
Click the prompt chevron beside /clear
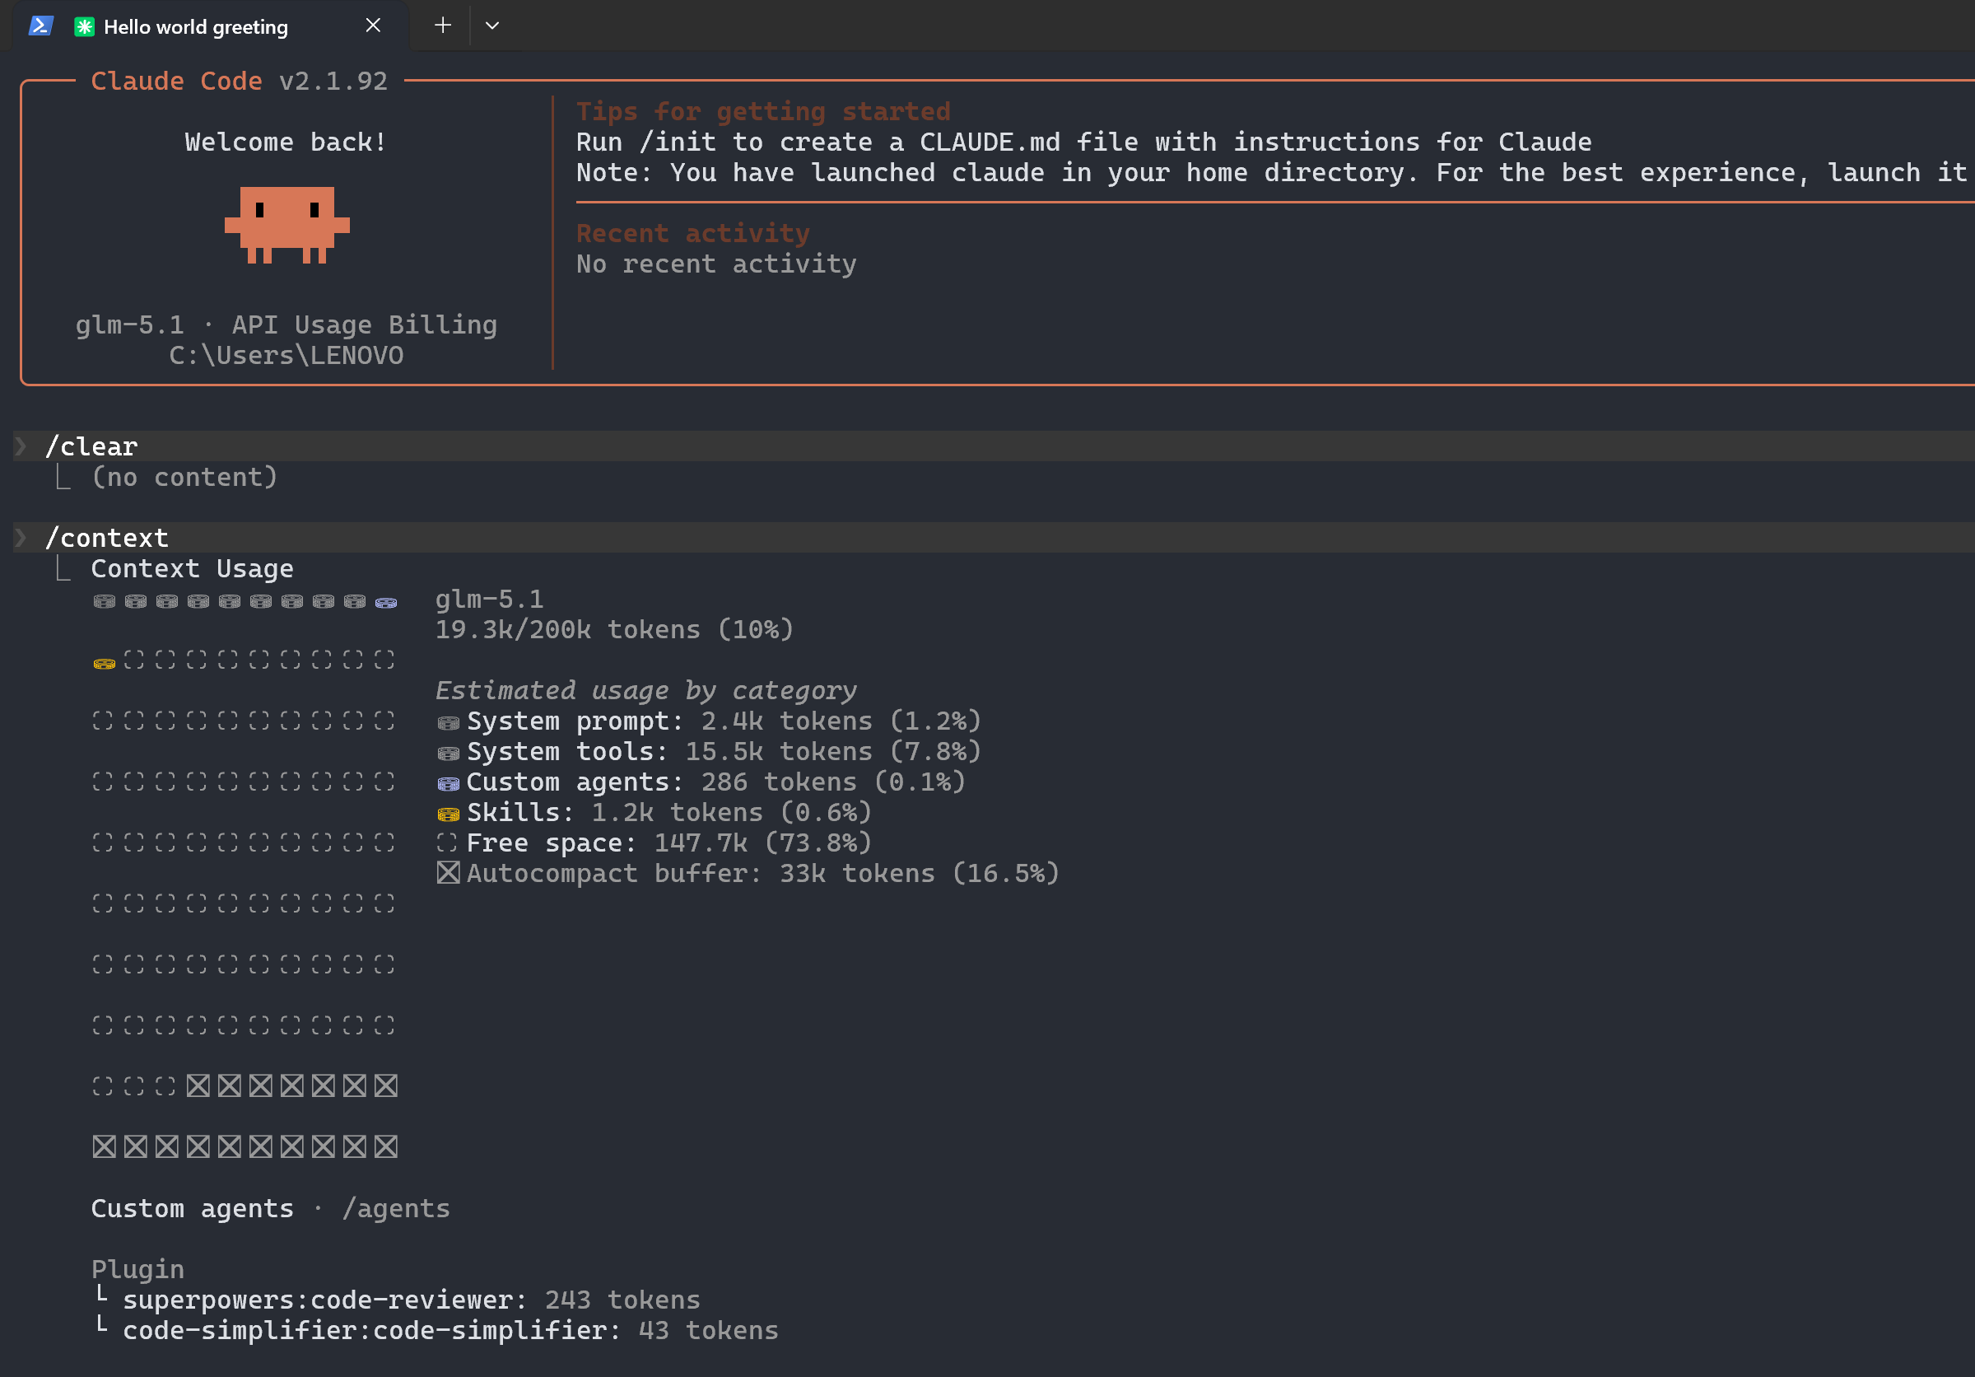21,446
